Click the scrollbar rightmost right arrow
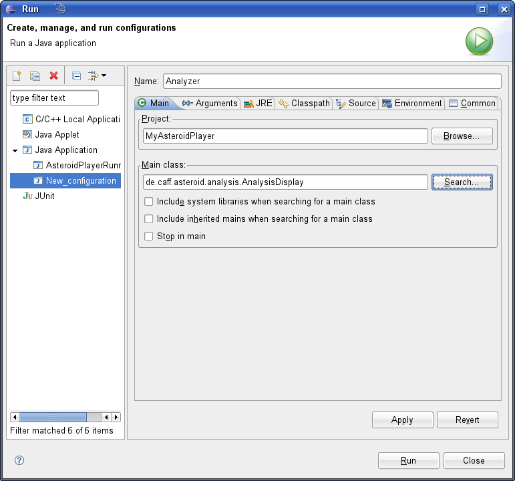The height and width of the screenshot is (481, 515). pyautogui.click(x=116, y=418)
